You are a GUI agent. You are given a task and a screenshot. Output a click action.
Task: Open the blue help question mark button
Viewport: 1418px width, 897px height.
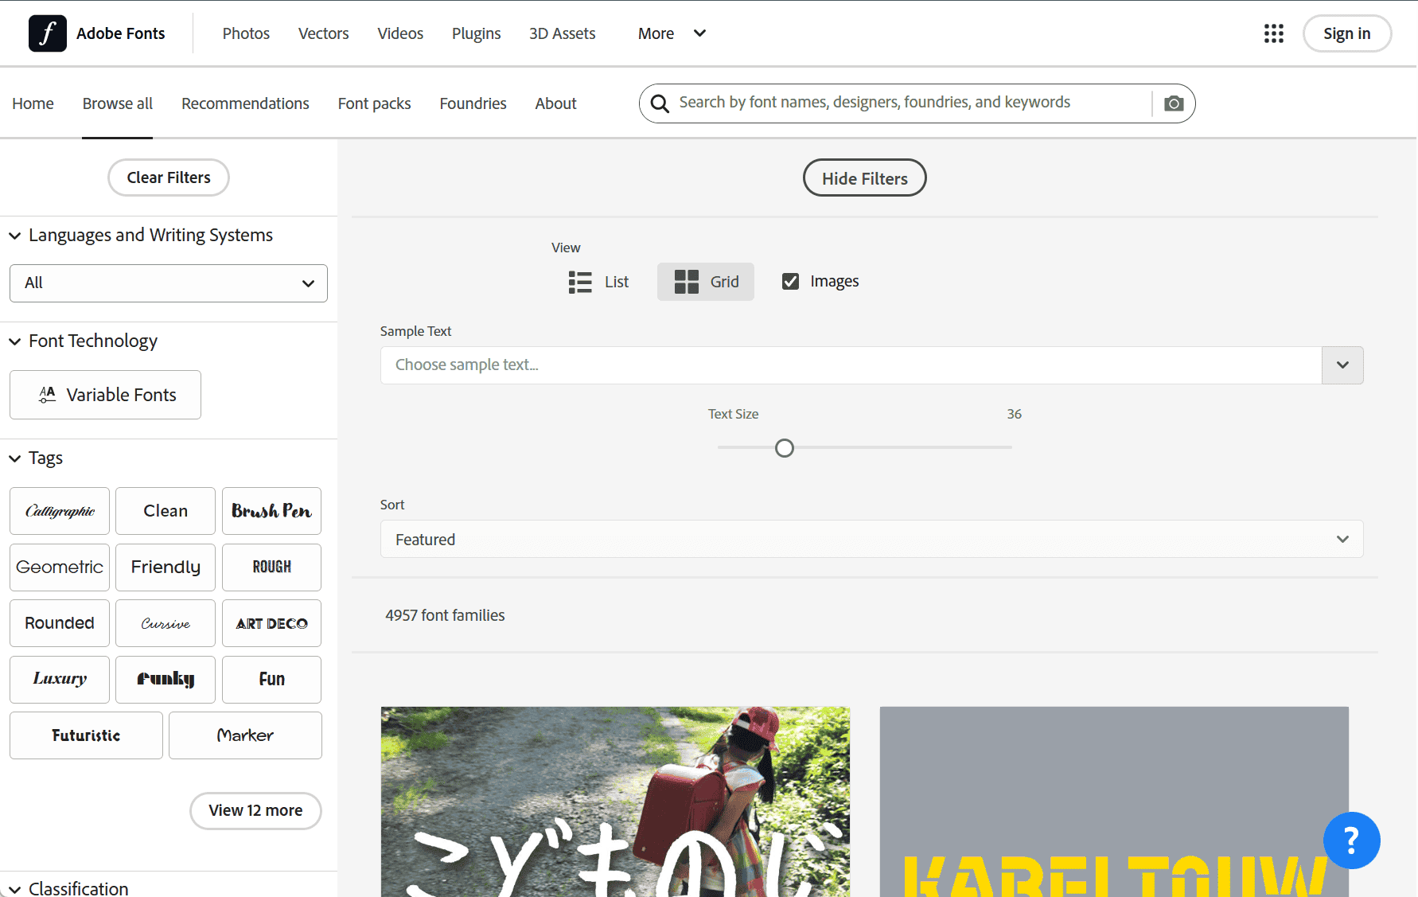(x=1351, y=840)
